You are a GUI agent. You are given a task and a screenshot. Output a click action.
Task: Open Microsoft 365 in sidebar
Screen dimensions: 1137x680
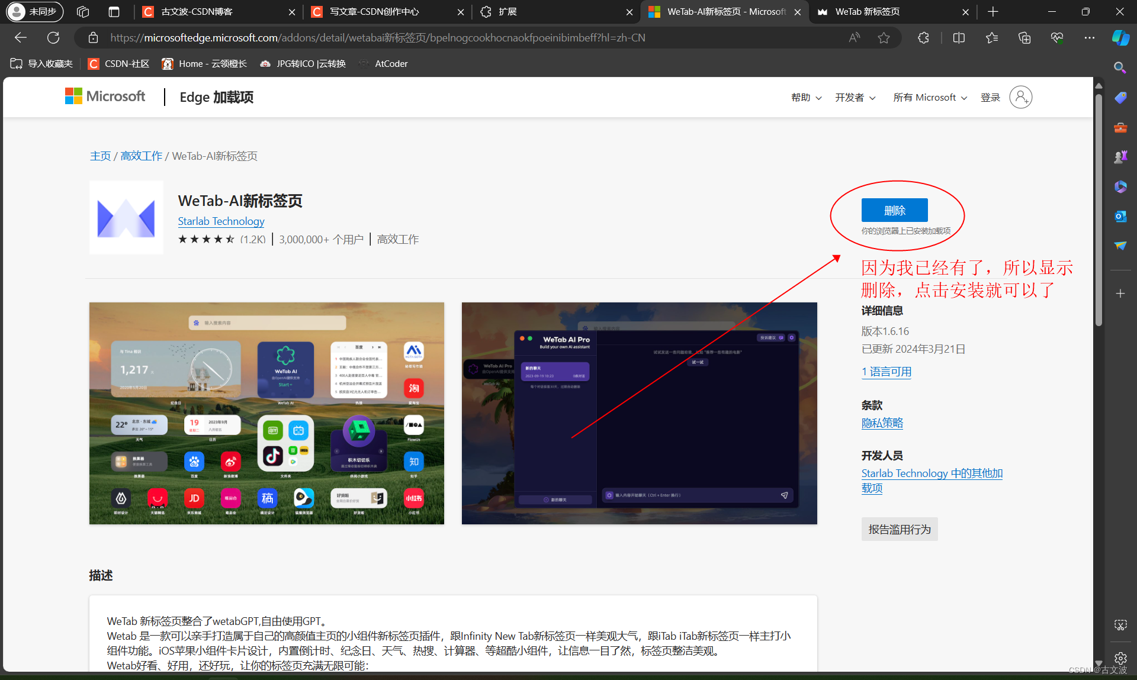(1120, 186)
